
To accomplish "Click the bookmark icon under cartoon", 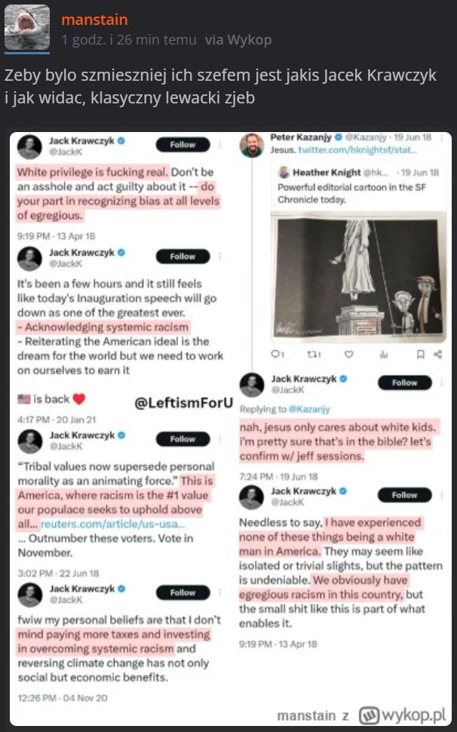I will (421, 355).
